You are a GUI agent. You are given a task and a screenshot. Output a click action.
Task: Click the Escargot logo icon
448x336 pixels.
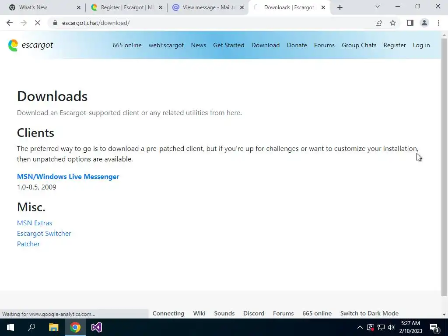[13, 45]
